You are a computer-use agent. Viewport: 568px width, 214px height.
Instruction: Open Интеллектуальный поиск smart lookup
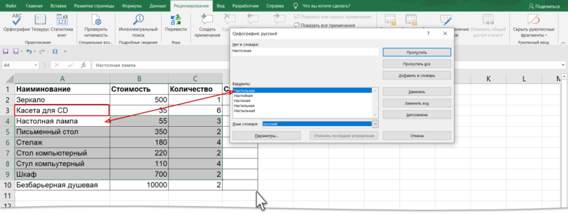[138, 26]
